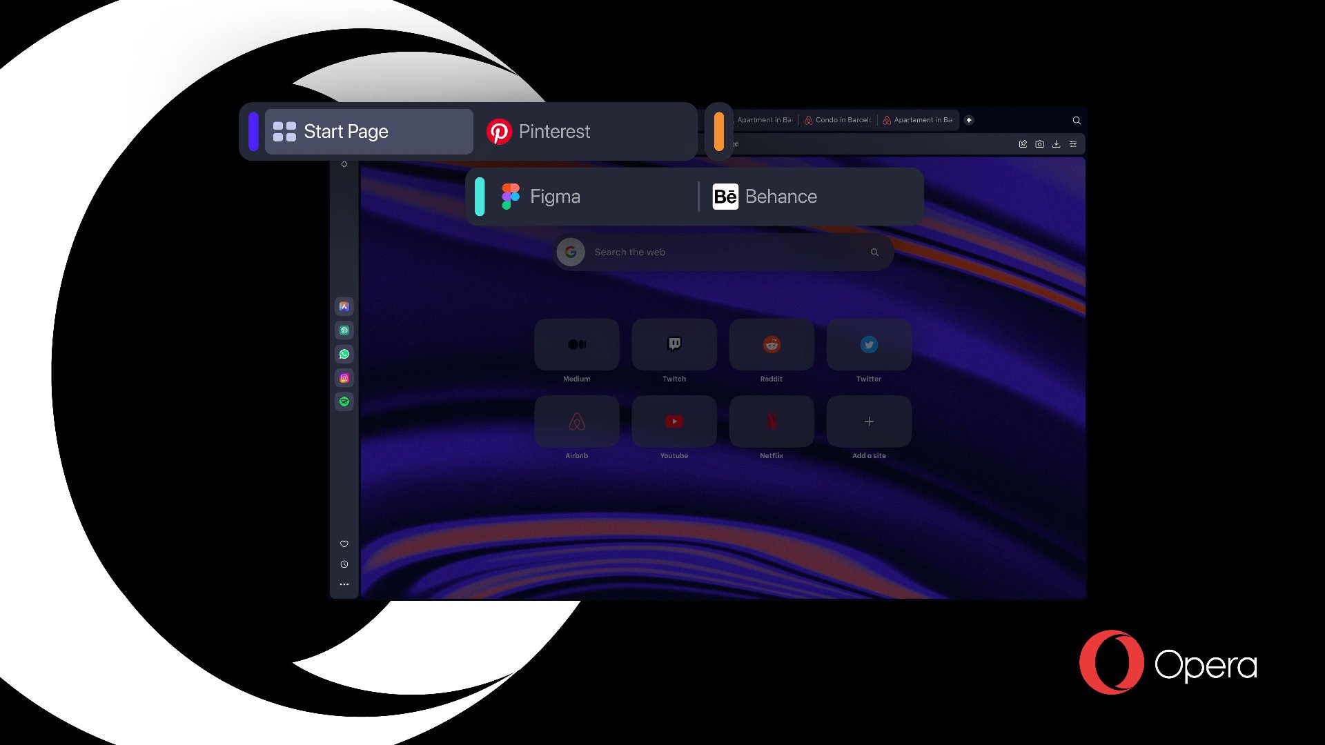1325x745 pixels.
Task: Open the Netflix speed dial tile
Action: (x=772, y=421)
